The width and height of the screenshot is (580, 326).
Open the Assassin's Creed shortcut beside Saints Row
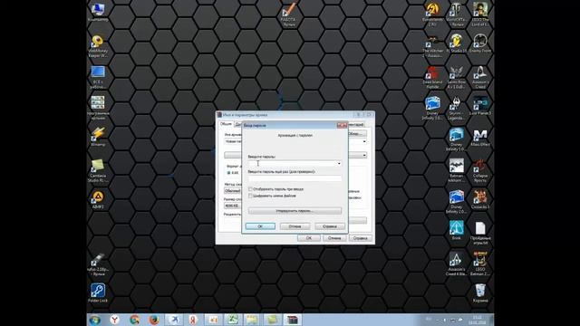coord(480,77)
